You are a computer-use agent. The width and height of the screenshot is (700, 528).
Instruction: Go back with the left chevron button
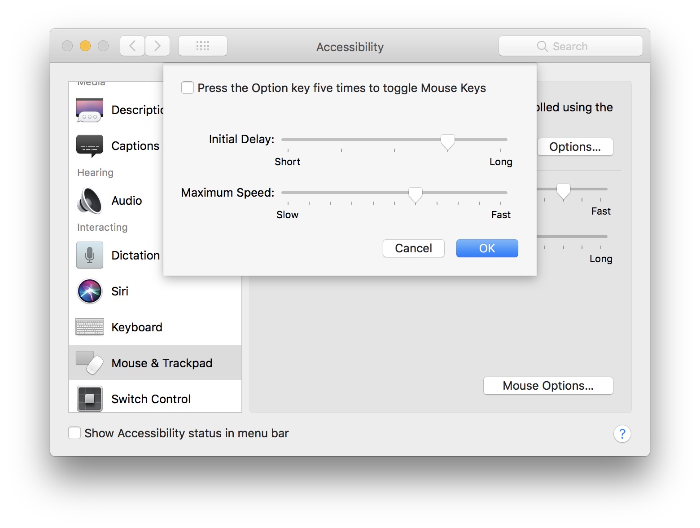click(x=132, y=46)
